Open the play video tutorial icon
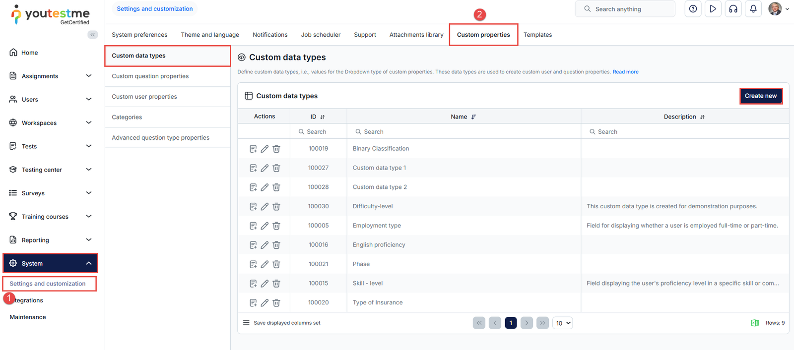Viewport: 794px width, 350px height. 713,9
